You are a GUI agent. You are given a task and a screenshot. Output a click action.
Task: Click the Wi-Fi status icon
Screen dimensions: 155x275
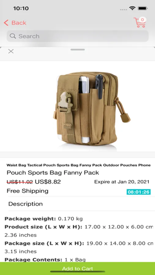[132, 8]
